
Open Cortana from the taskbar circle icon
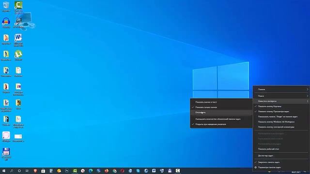pos(19,171)
